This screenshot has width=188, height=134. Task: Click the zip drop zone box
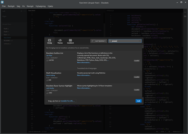(x=61, y=101)
